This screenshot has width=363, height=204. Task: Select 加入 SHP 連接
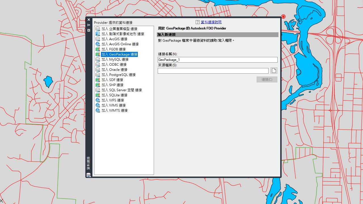point(112,85)
